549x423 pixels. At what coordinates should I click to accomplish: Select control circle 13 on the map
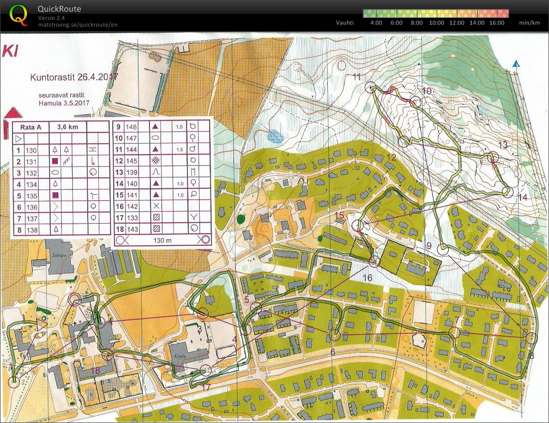click(x=492, y=158)
